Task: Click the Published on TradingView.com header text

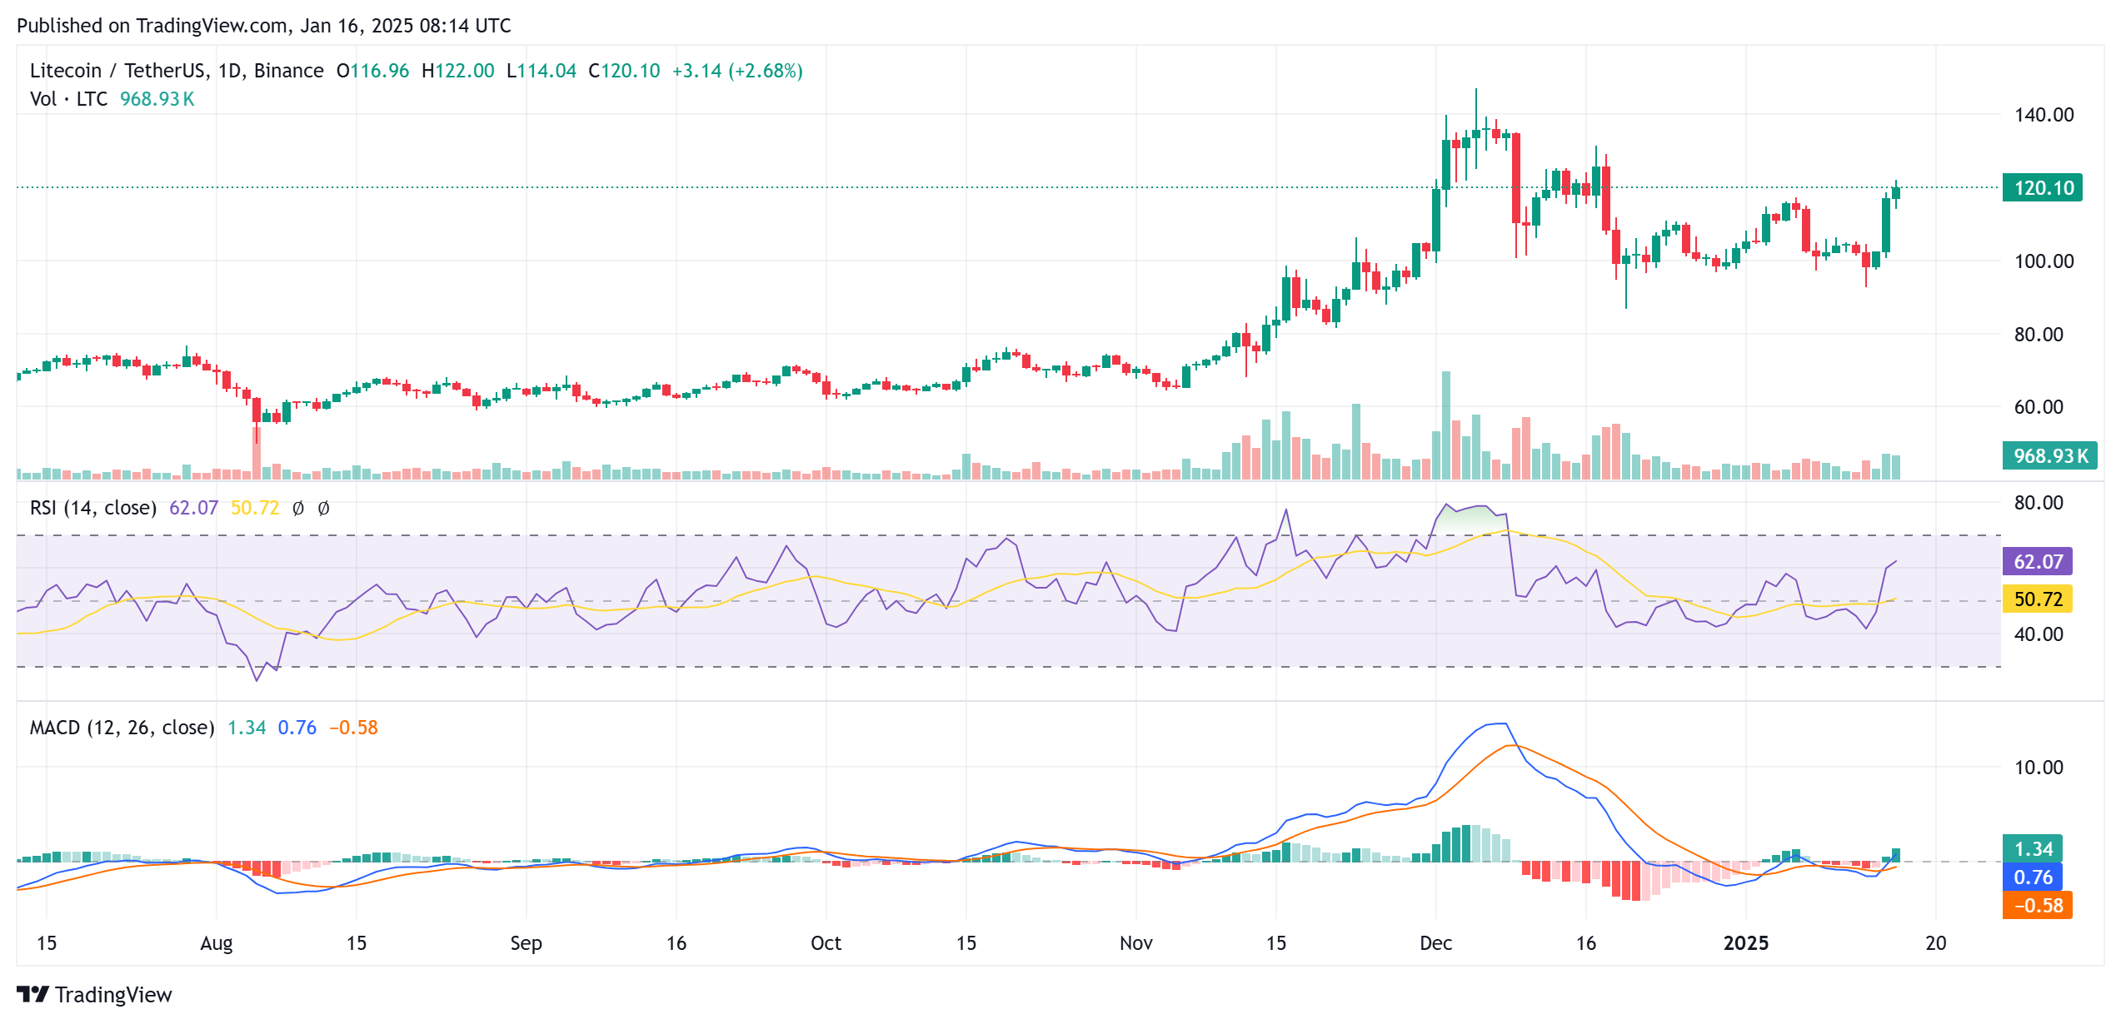Action: (264, 26)
